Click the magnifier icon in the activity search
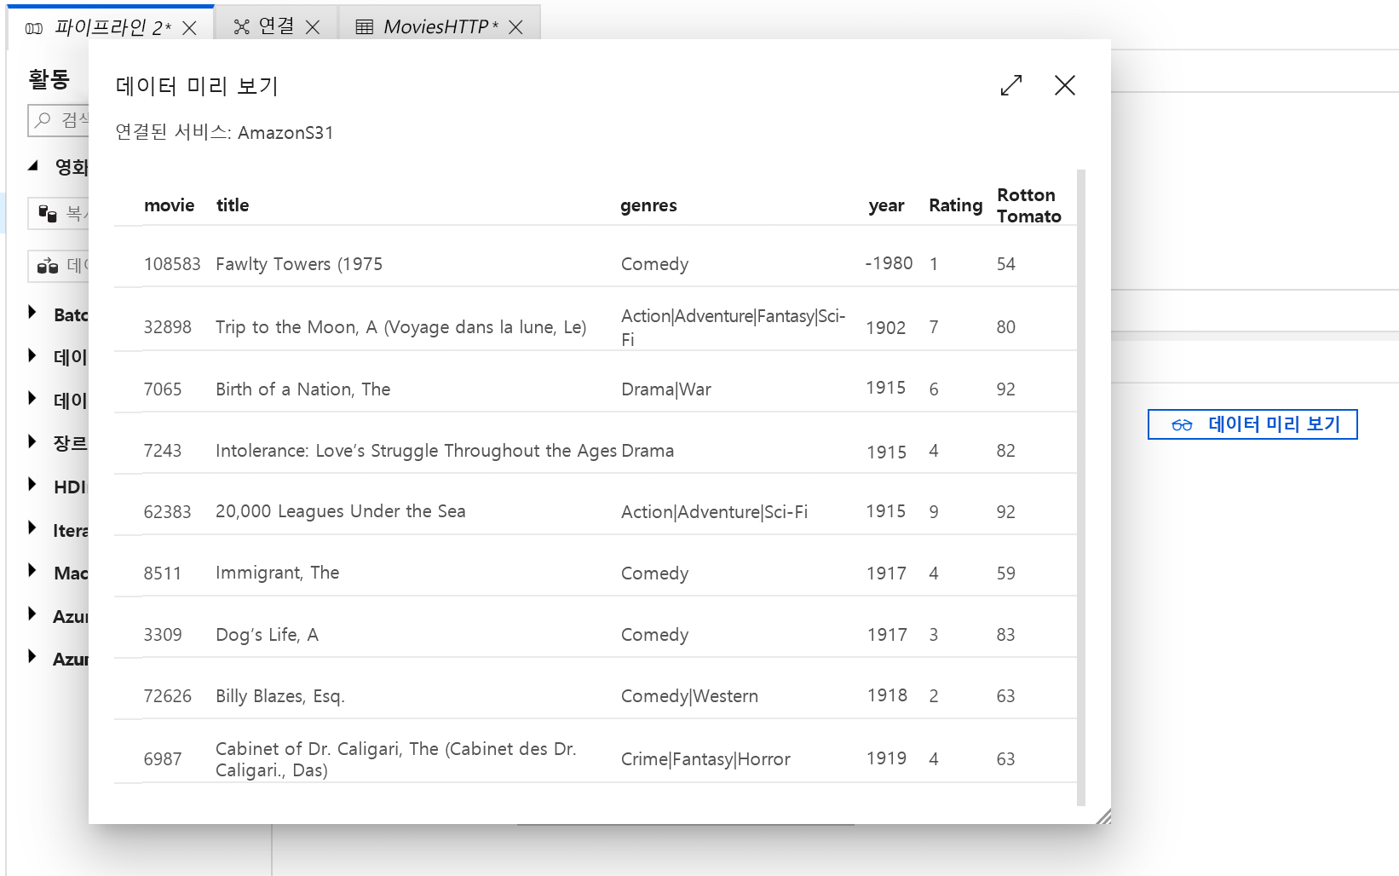 [x=43, y=120]
